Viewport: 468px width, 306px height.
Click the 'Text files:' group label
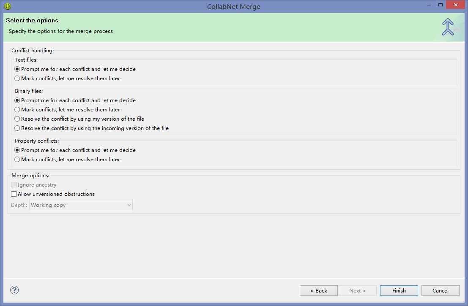point(26,60)
